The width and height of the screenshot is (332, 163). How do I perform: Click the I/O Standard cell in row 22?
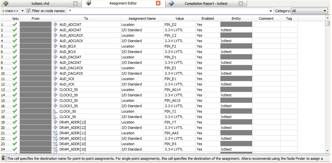tap(142, 138)
